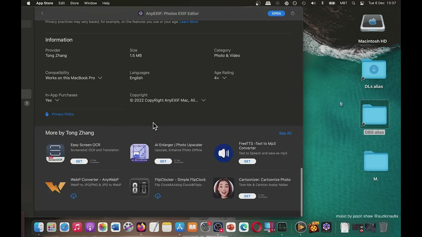The height and width of the screenshot is (237, 422).
Task: Click the Share icon beside OPEN
Action: pyautogui.click(x=292, y=13)
